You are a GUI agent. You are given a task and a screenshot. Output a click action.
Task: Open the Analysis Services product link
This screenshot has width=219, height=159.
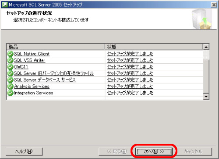[x=32, y=86]
